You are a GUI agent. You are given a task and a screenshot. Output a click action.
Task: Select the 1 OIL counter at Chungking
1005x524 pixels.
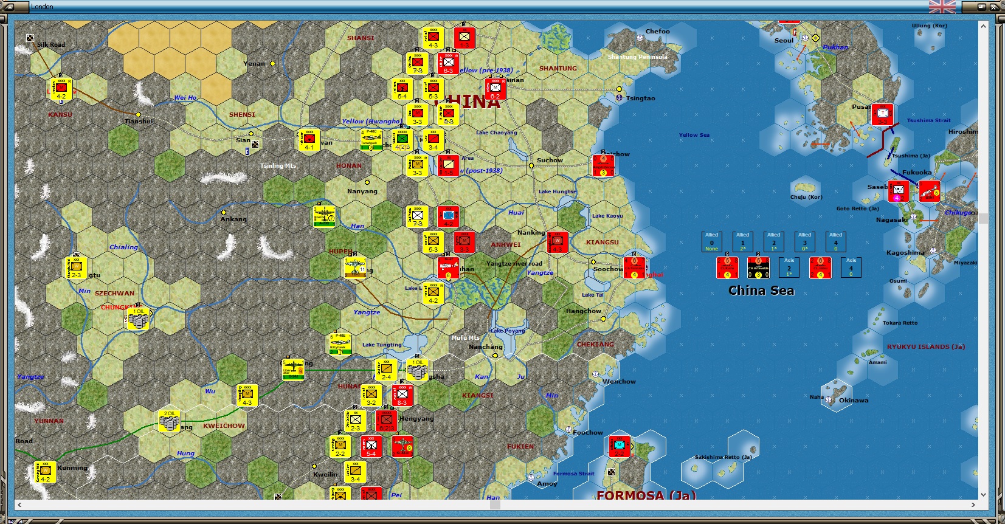tap(139, 319)
